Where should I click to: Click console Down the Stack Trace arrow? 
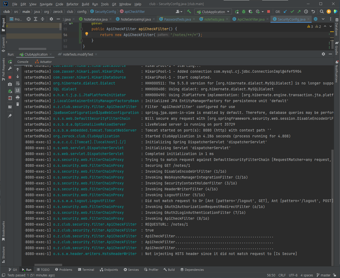pos(18,76)
